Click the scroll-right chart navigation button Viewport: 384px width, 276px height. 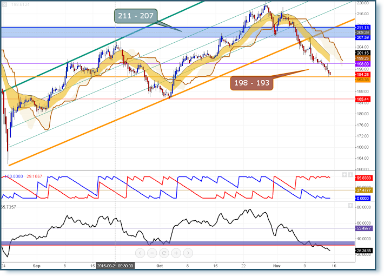tap(188, 253)
